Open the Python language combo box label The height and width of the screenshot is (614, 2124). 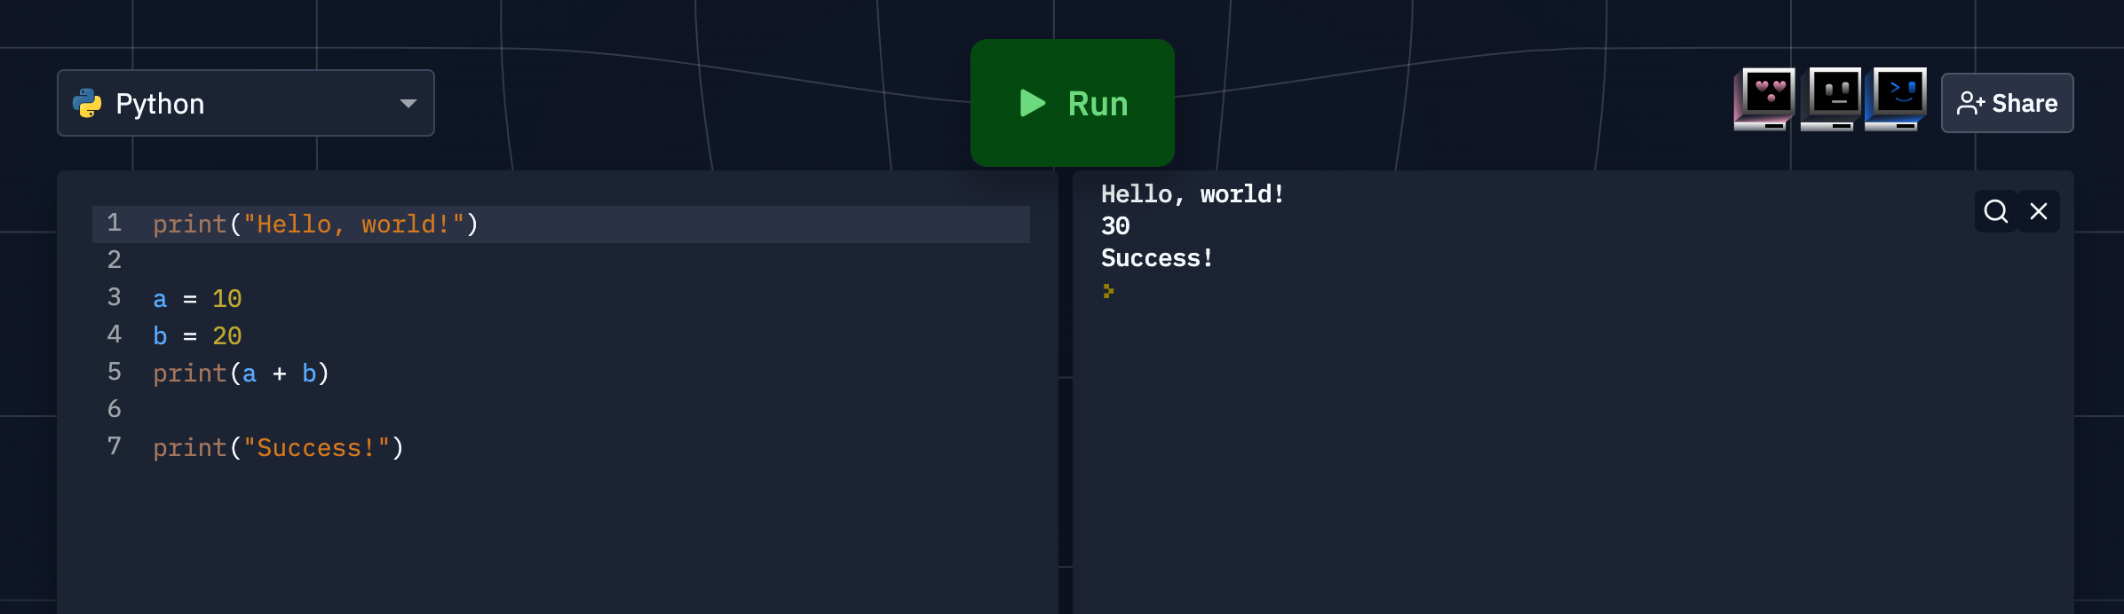pos(160,104)
